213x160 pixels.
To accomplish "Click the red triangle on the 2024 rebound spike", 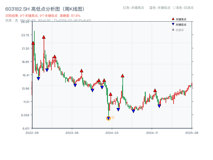I will click(x=122, y=75).
